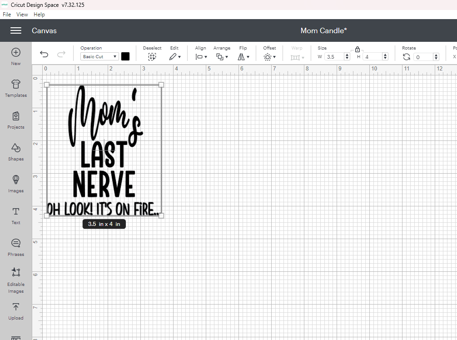Image resolution: width=457 pixels, height=340 pixels.
Task: Open the Help menu
Action: pyautogui.click(x=39, y=14)
